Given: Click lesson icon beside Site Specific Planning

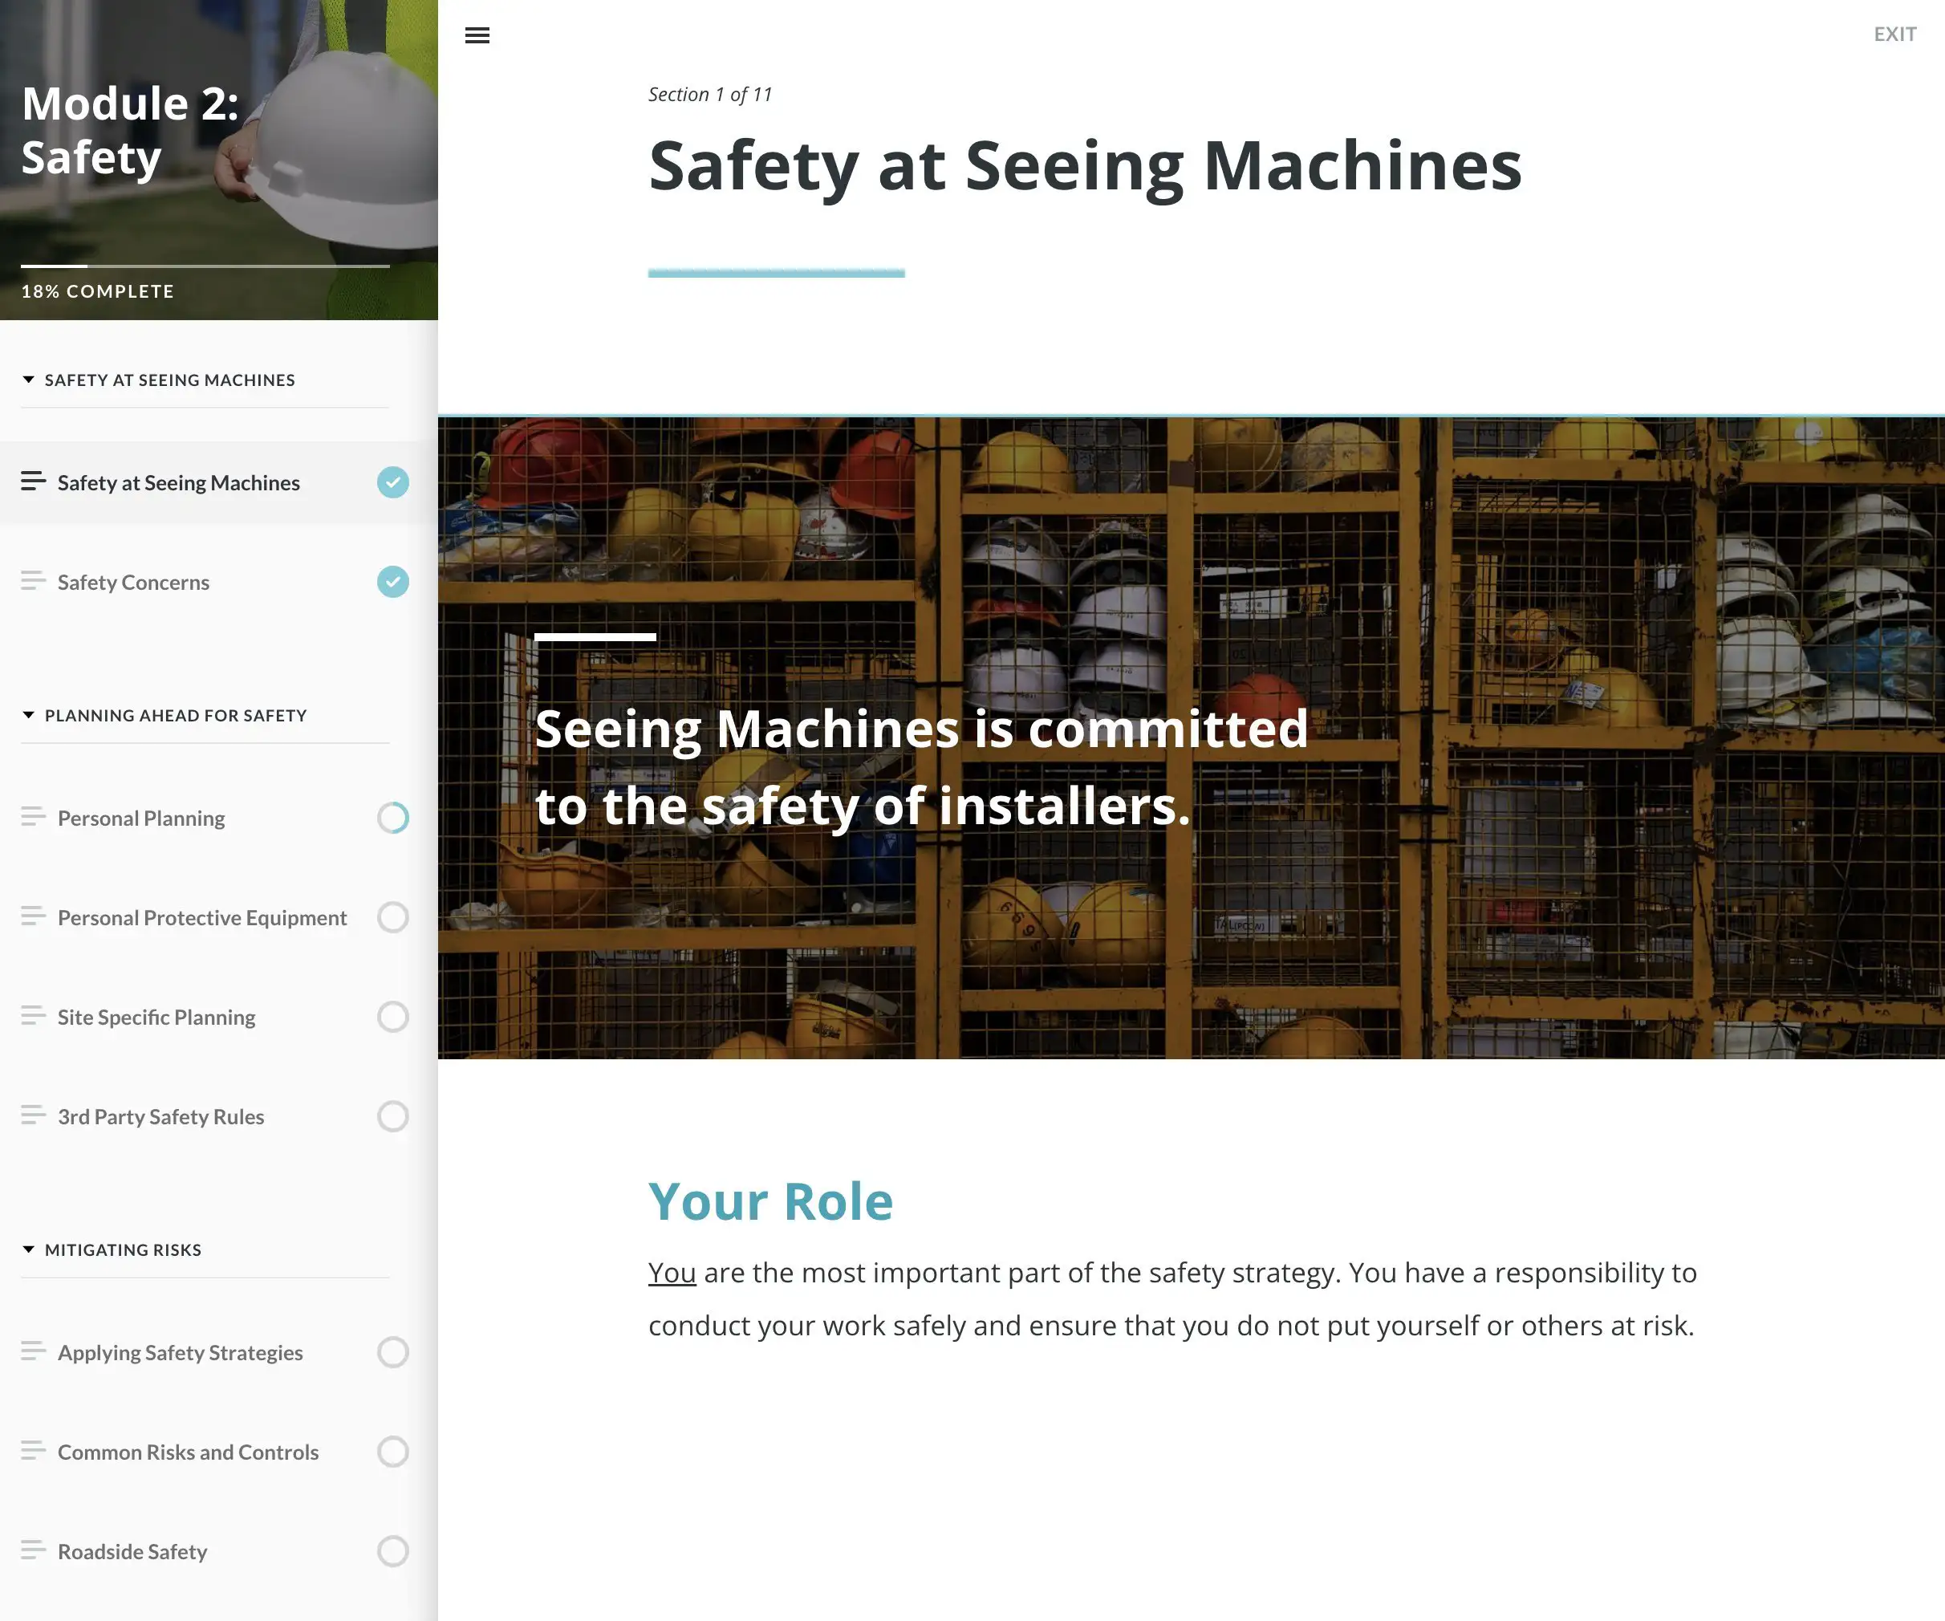Looking at the screenshot, I should pos(34,1015).
